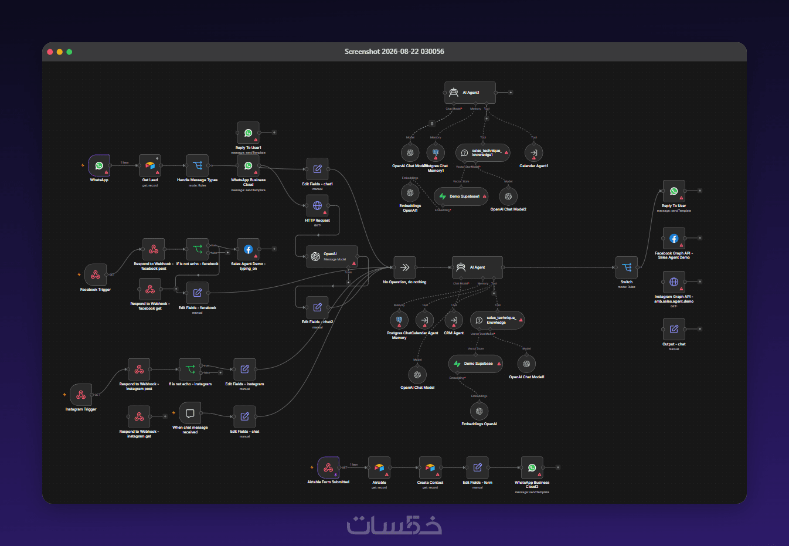789x546 pixels.
Task: Select the Instagram Trigger webhook node
Action: pos(81,395)
